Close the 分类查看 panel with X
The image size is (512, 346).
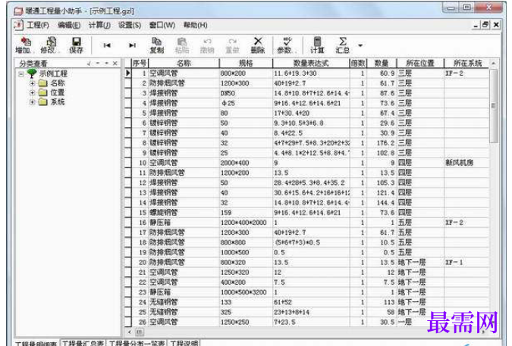(x=115, y=63)
